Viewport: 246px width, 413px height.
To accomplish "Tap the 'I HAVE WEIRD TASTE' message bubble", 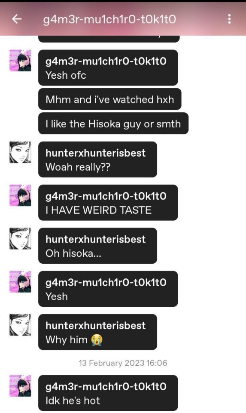I will (x=108, y=203).
